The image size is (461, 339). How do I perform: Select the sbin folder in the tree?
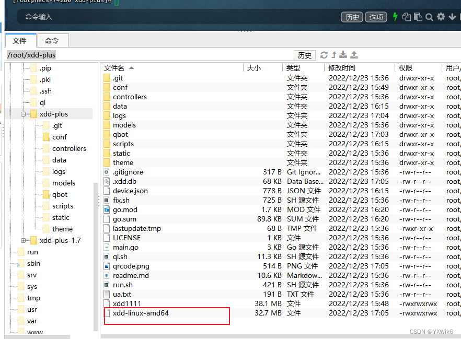[x=33, y=263]
